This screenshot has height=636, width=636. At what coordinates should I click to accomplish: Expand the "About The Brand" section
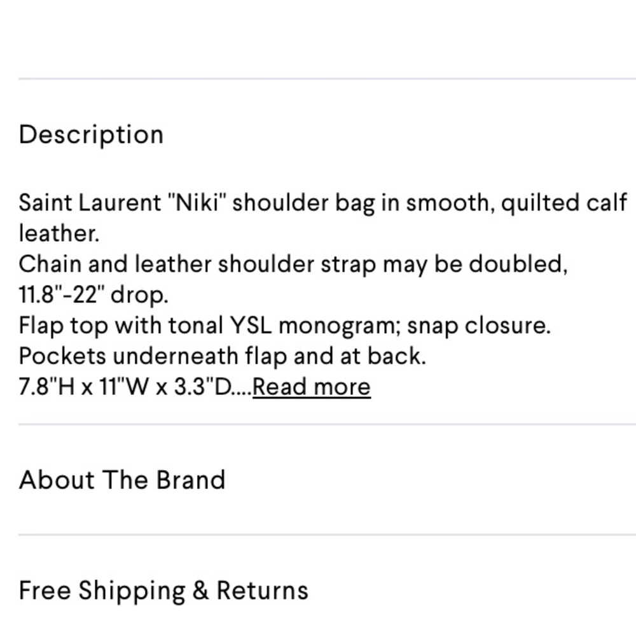(122, 480)
